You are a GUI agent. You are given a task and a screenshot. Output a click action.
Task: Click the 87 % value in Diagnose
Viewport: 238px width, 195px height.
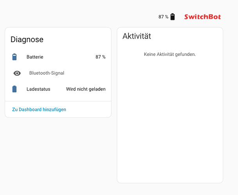pyautogui.click(x=101, y=57)
